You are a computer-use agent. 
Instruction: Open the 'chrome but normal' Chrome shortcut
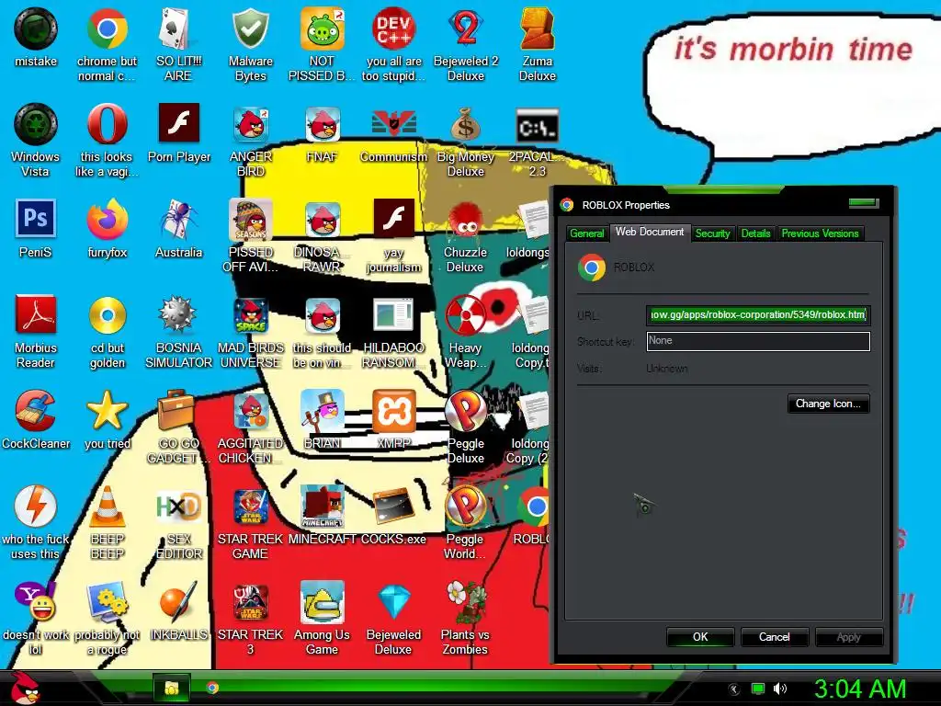107,28
